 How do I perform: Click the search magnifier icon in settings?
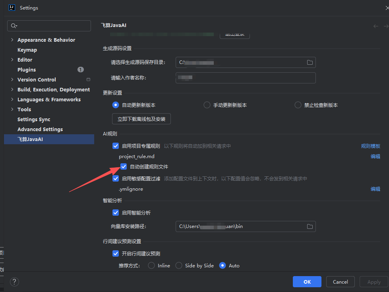click(x=14, y=26)
